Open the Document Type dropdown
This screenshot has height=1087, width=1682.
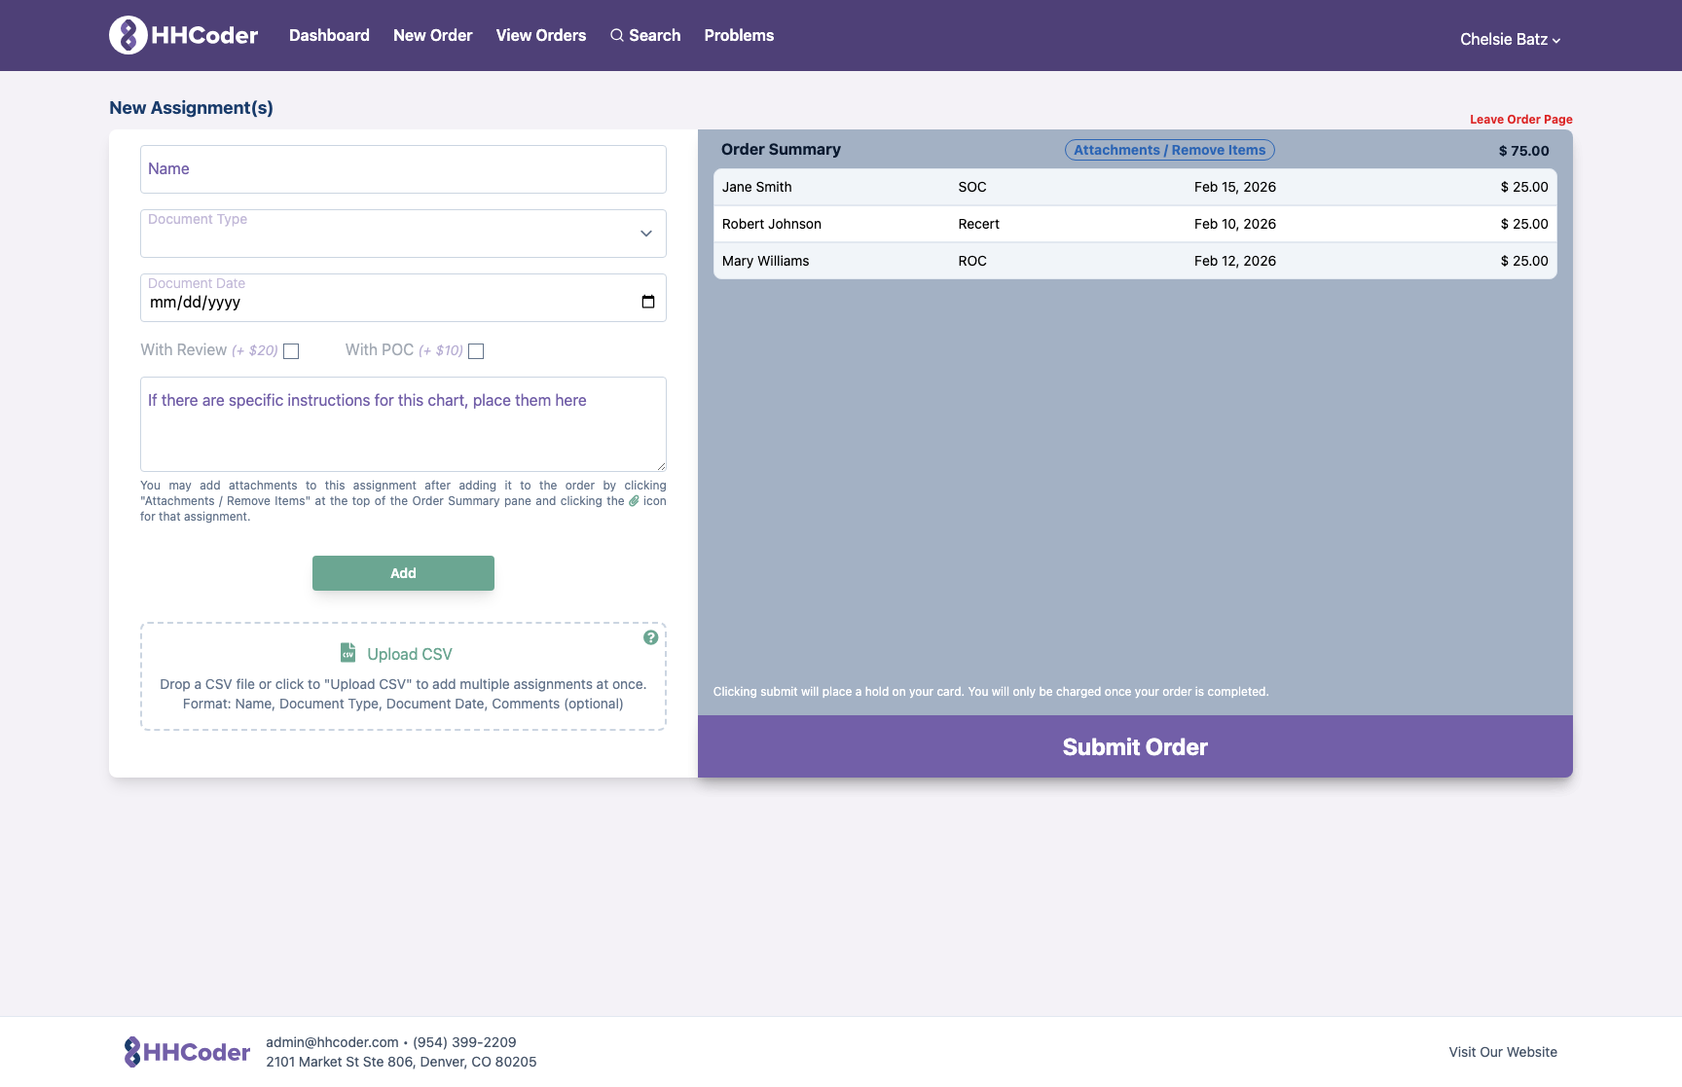click(403, 234)
